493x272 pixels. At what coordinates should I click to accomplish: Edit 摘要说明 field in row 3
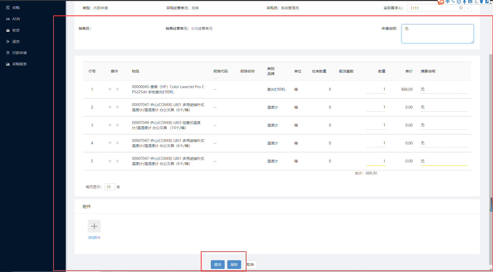[444, 125]
